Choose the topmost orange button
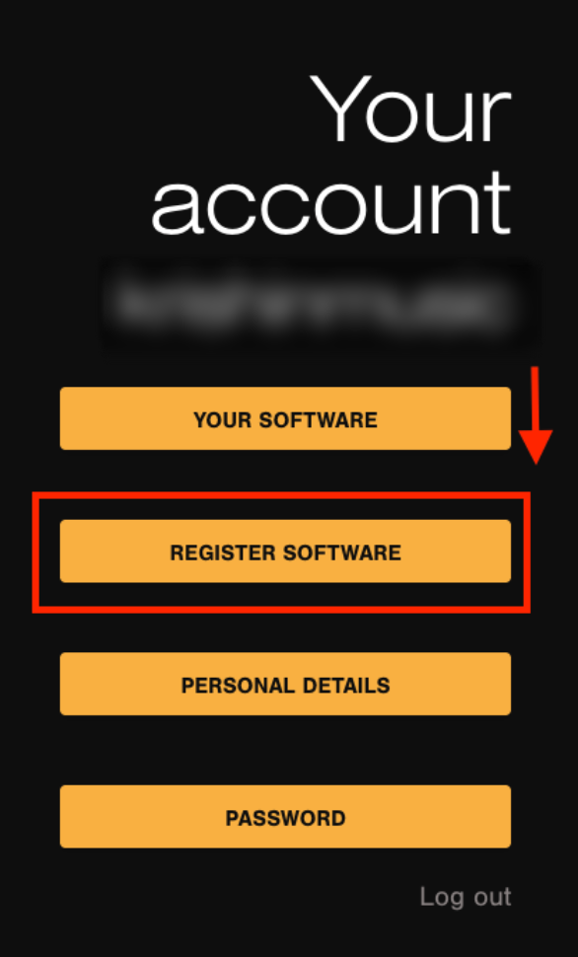 tap(285, 418)
